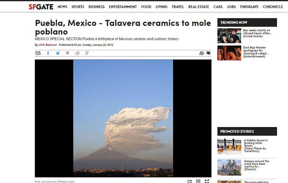Click the volcano eruption photo
Image resolution: width=288 pixels, height=183 pixels.
click(123, 118)
